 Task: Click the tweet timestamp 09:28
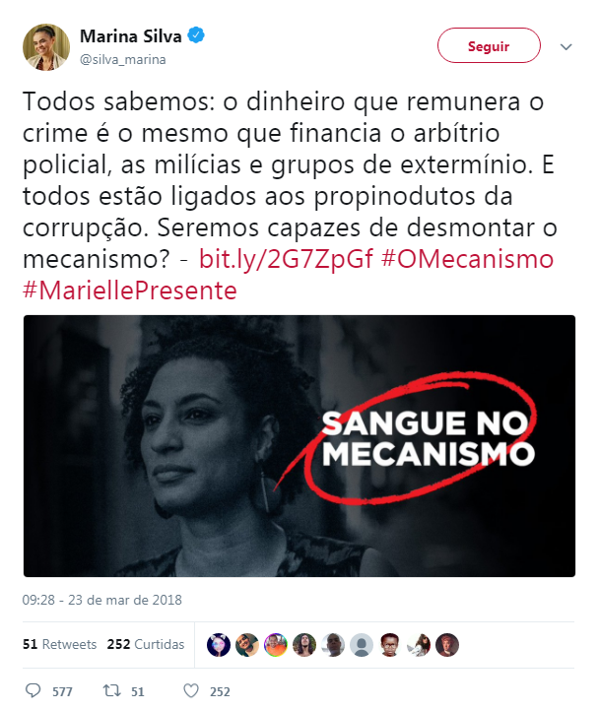point(101,600)
